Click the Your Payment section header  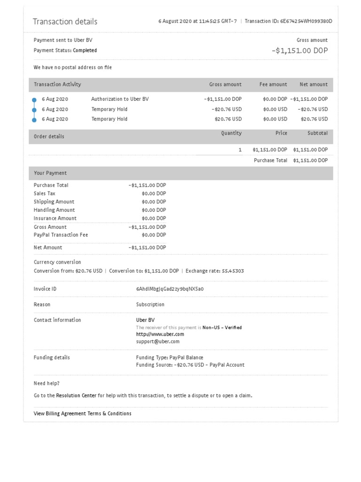50,173
